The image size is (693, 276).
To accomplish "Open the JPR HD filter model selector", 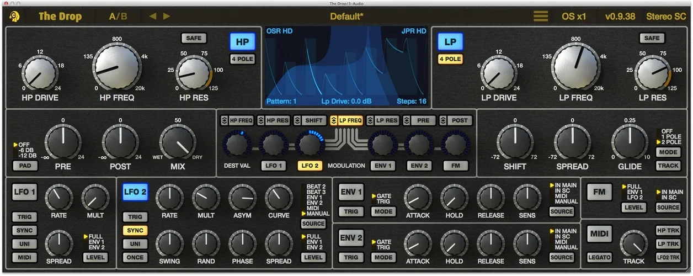I will tap(413, 31).
